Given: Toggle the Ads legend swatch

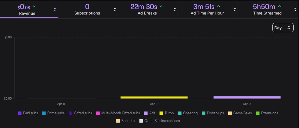Looking at the screenshot, I should (146, 113).
